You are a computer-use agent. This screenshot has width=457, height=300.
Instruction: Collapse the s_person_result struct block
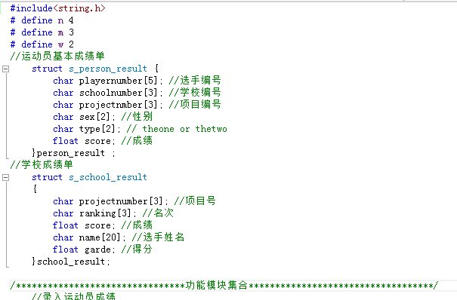click(5, 69)
